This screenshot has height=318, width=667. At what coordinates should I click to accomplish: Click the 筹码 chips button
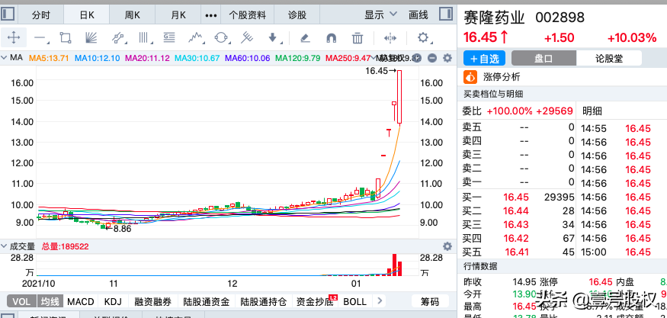click(x=429, y=302)
